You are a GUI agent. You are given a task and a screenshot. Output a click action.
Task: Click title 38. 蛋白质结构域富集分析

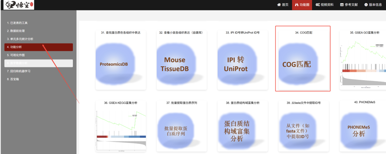click(243, 103)
